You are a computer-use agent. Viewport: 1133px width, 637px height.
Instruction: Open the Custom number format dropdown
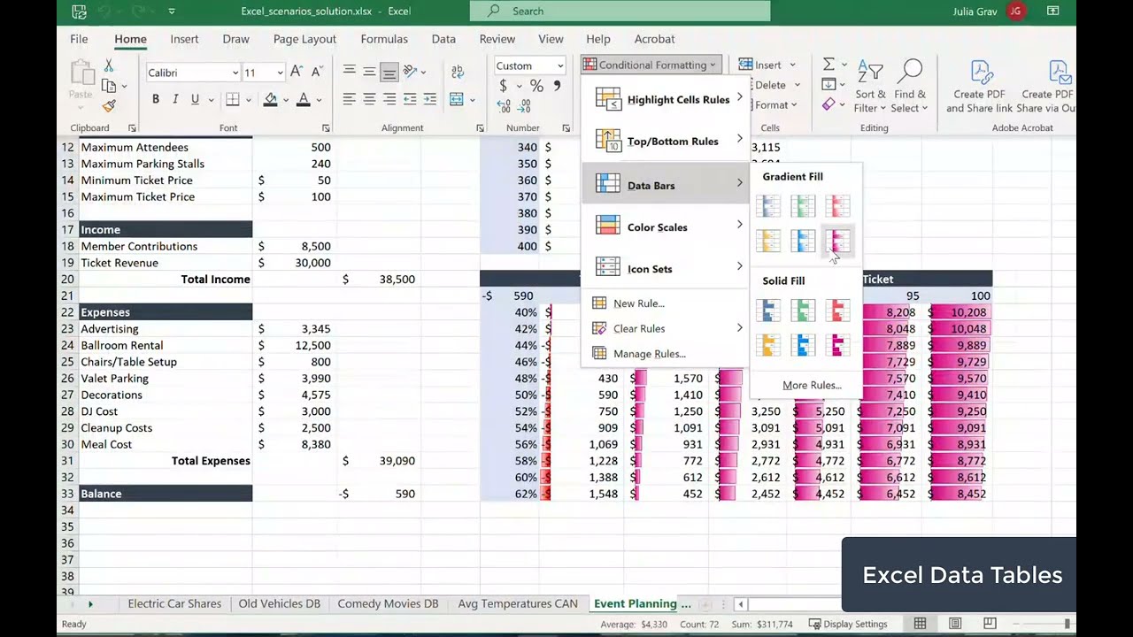(x=560, y=66)
